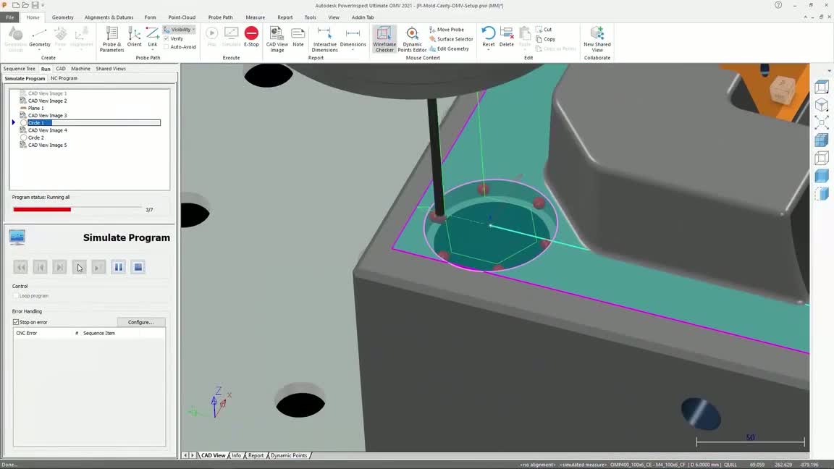
Task: Add a Note to the report
Action: pyautogui.click(x=298, y=37)
